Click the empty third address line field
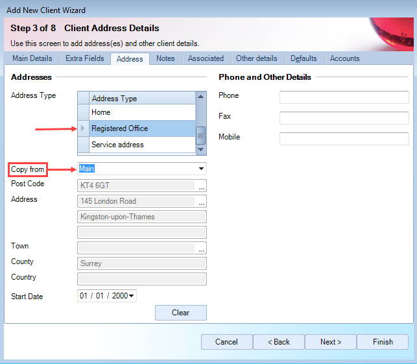Viewport: 417px width, 364px height. [142, 232]
